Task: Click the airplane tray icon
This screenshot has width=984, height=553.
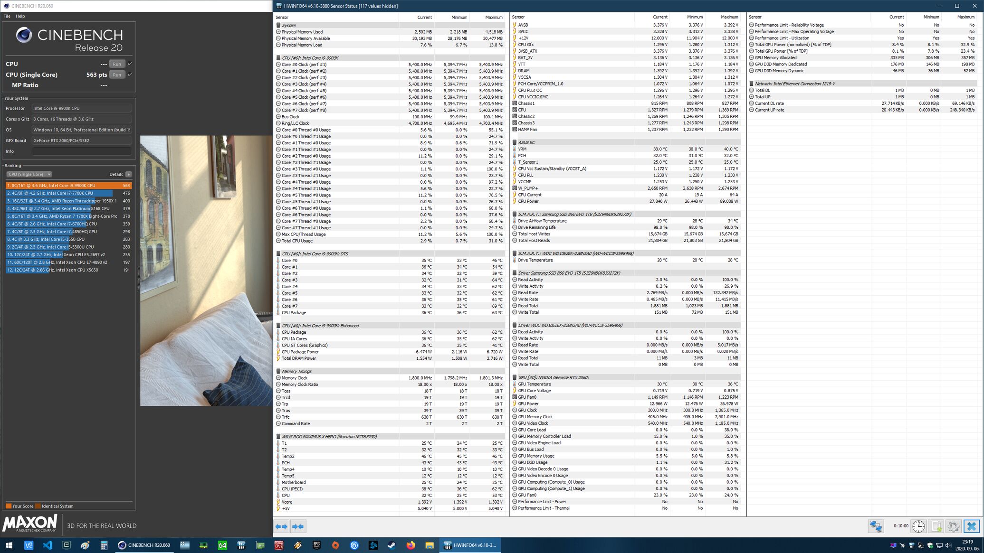Action: click(x=902, y=545)
